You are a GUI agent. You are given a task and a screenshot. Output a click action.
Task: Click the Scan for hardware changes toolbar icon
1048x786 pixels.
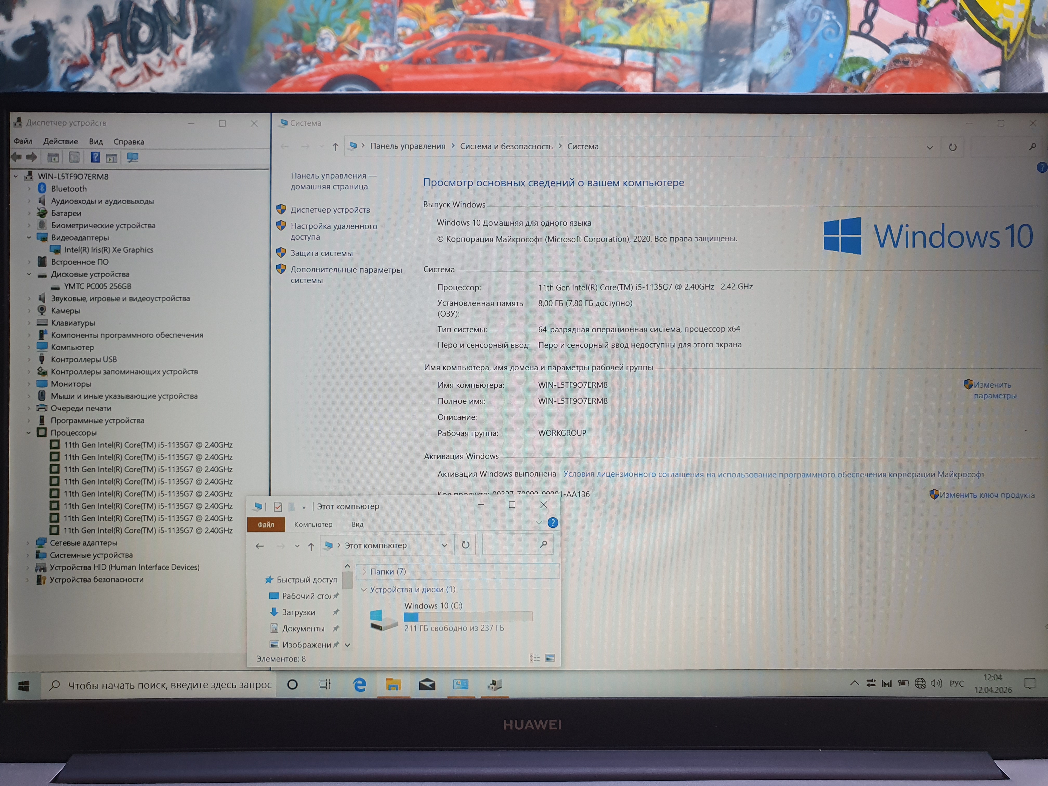click(x=133, y=157)
